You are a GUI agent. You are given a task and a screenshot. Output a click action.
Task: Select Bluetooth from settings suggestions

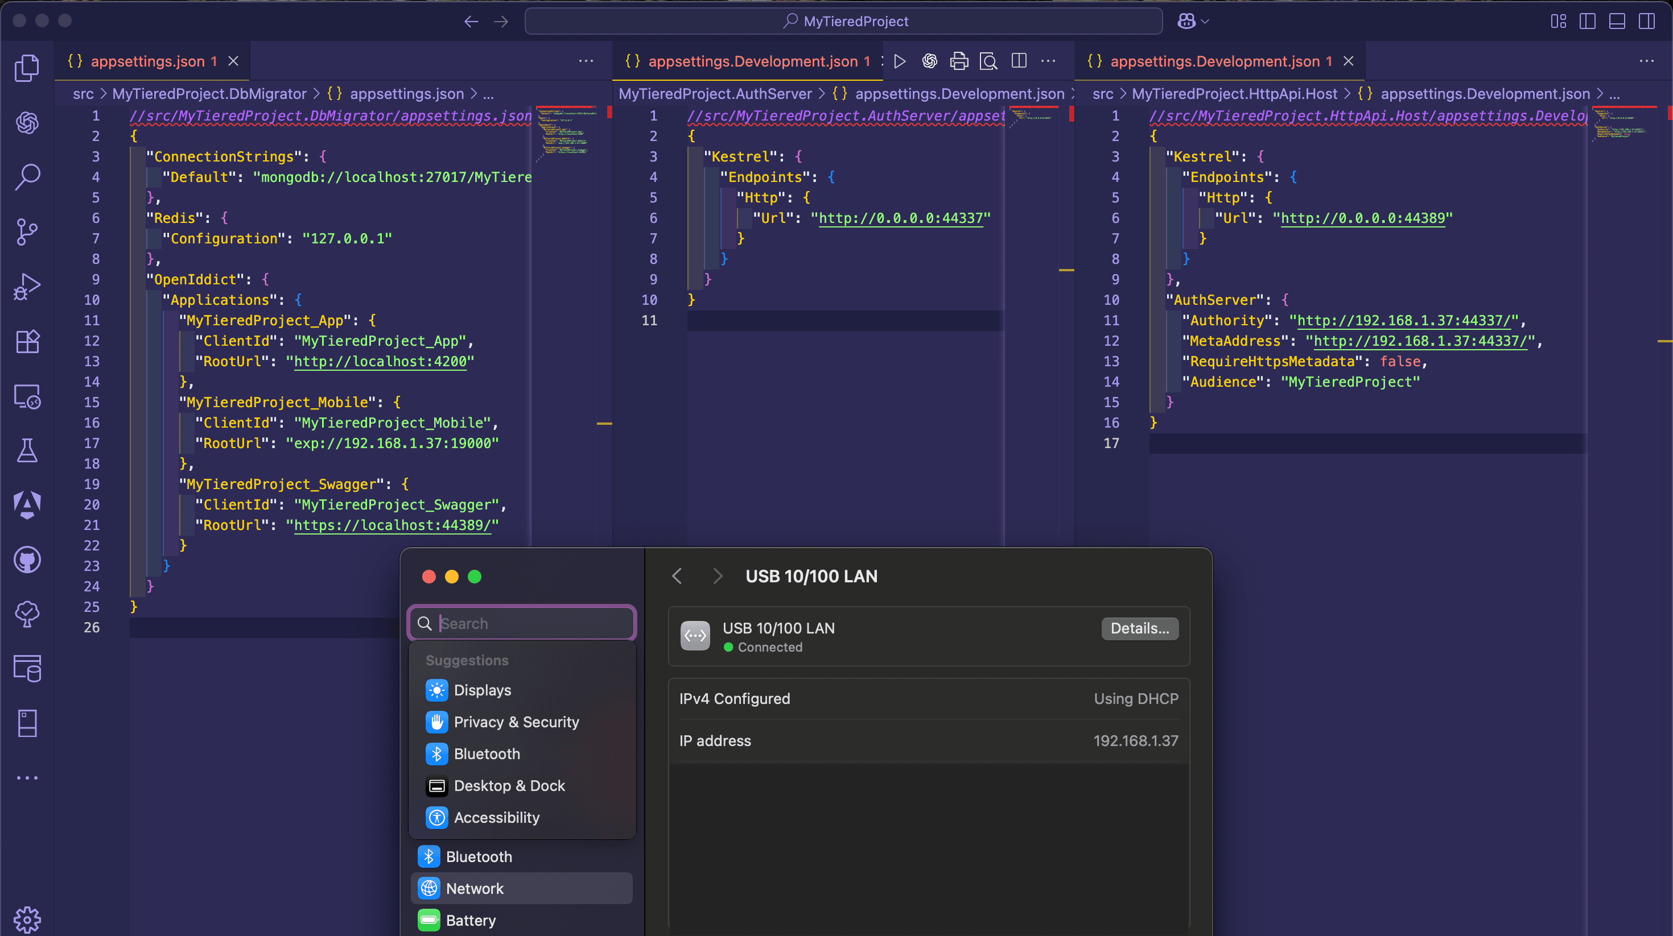pos(487,753)
